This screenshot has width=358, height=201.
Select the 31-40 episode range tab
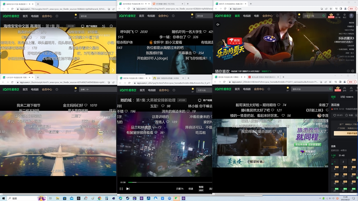pos(342,155)
